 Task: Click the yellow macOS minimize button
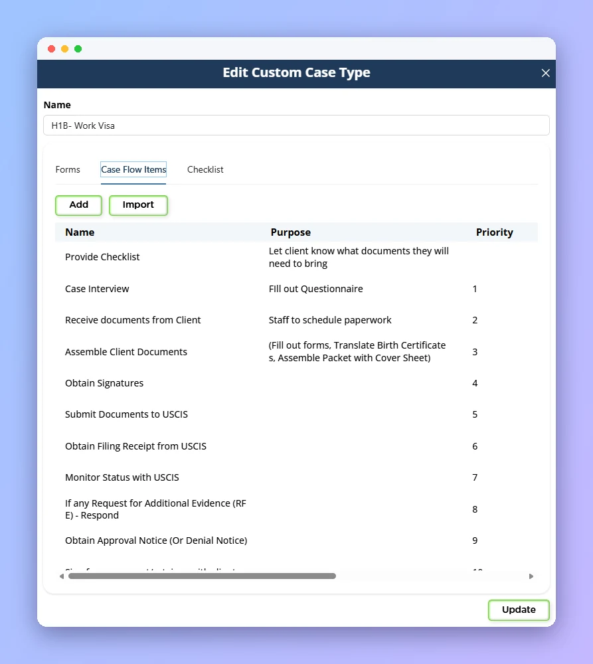(65, 48)
